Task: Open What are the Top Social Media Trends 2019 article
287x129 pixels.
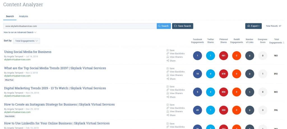Action: pos(55,68)
